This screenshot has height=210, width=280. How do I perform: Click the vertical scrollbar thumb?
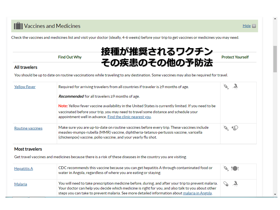point(275,59)
